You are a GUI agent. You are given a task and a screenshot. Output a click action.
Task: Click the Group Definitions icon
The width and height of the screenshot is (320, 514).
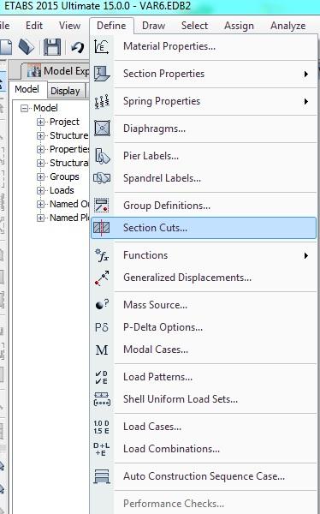[x=102, y=206]
